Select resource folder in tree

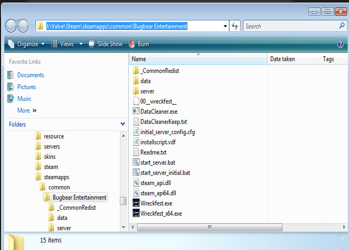(54, 136)
